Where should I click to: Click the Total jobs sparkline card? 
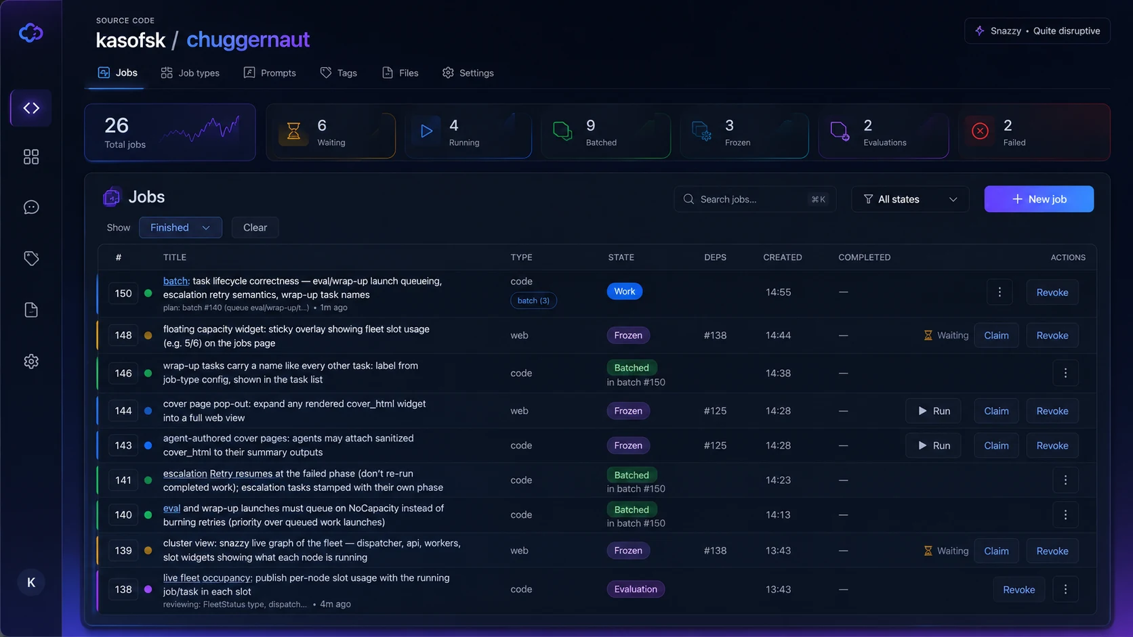(x=170, y=132)
